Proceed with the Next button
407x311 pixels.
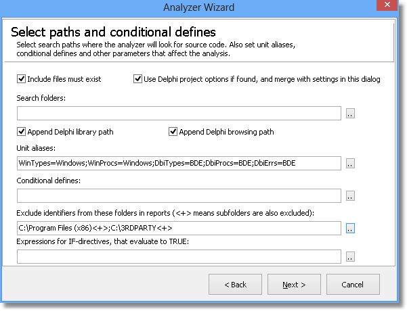(x=294, y=285)
